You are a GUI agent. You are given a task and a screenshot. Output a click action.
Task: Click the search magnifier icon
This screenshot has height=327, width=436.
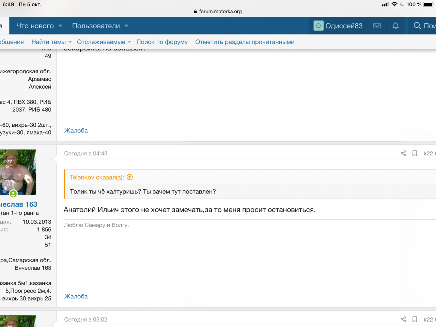(x=417, y=26)
